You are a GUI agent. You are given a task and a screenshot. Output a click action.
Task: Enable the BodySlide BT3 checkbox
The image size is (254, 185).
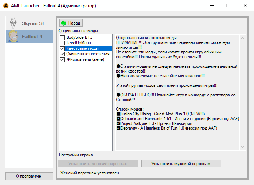[62, 37]
